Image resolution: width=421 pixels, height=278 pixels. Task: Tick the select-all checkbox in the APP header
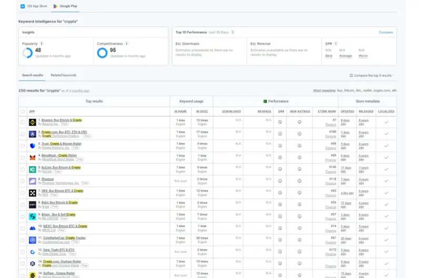[x=23, y=112]
